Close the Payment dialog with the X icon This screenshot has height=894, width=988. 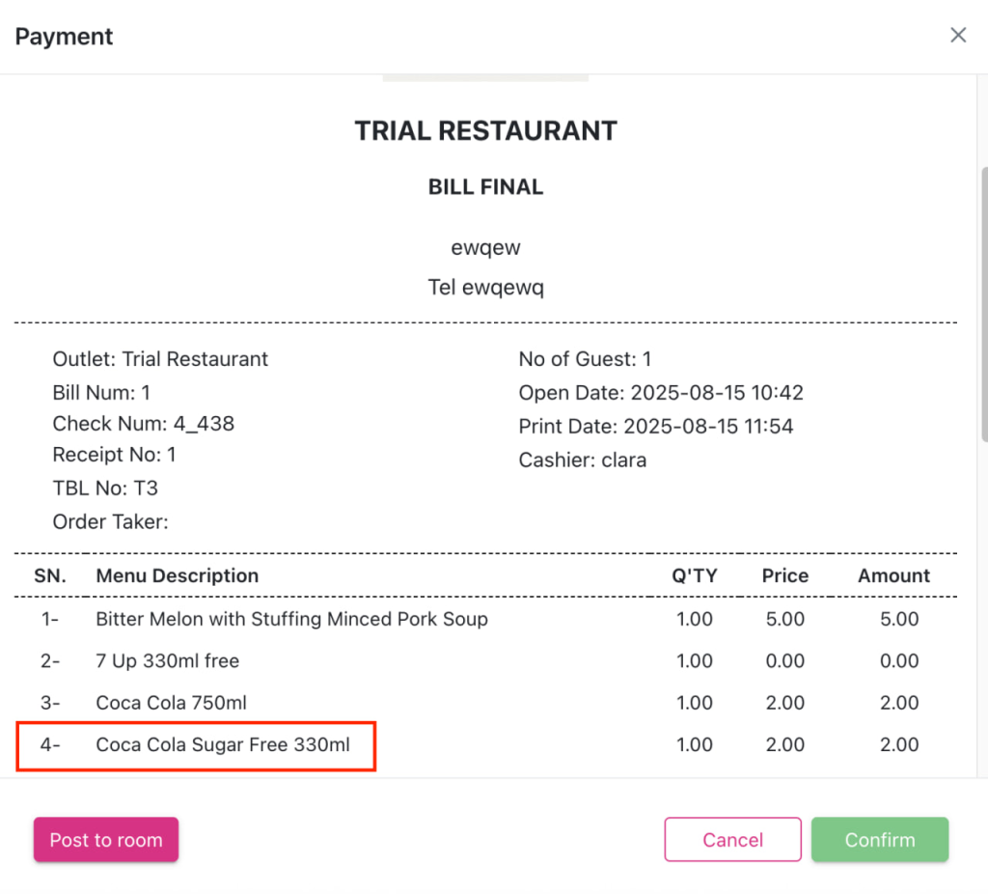[x=958, y=36]
